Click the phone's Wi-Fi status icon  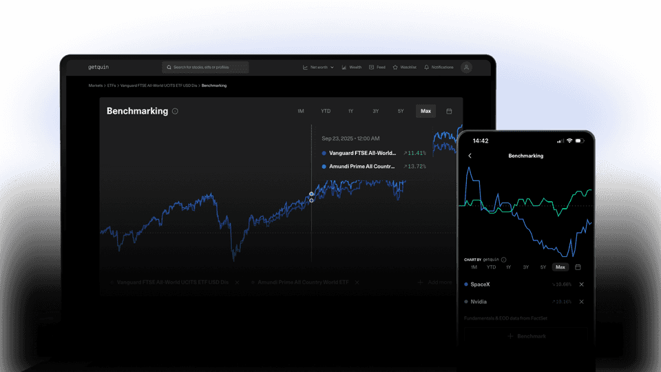point(569,141)
